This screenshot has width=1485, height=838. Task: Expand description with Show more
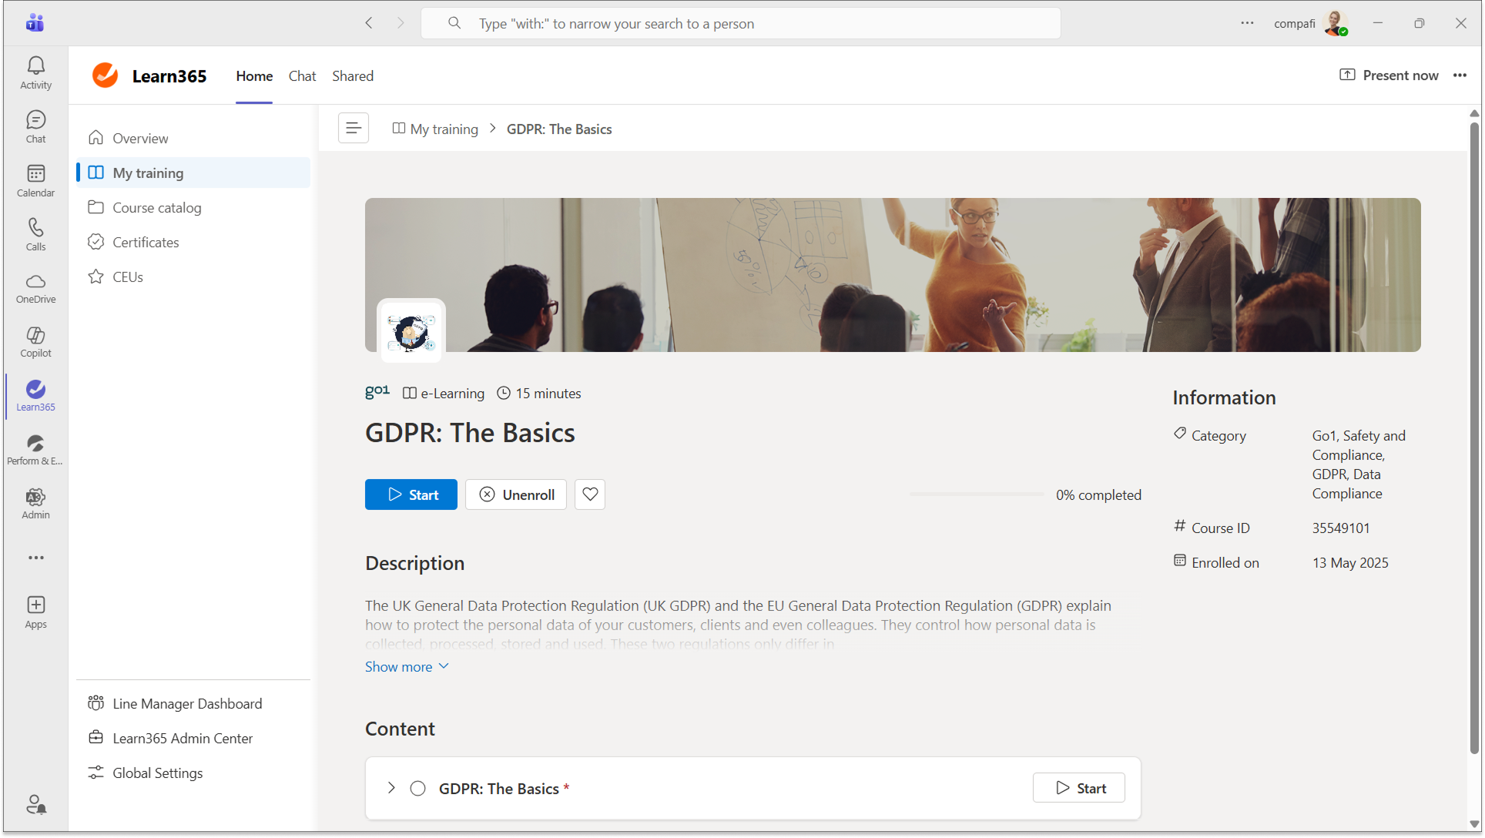(406, 666)
